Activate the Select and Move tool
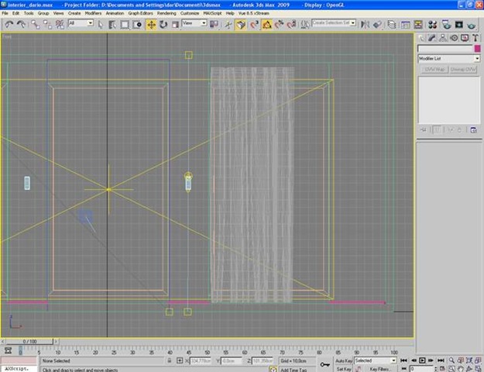The height and width of the screenshot is (372, 484). [x=151, y=24]
